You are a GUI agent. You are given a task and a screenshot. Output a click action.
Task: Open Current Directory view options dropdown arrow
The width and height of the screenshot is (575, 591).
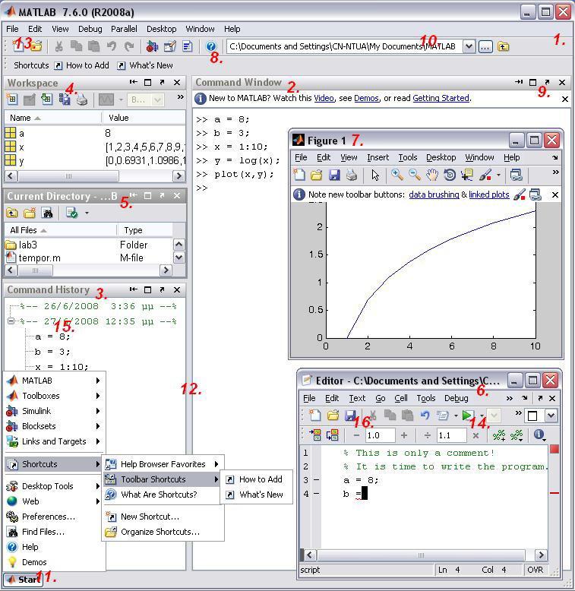tap(87, 213)
